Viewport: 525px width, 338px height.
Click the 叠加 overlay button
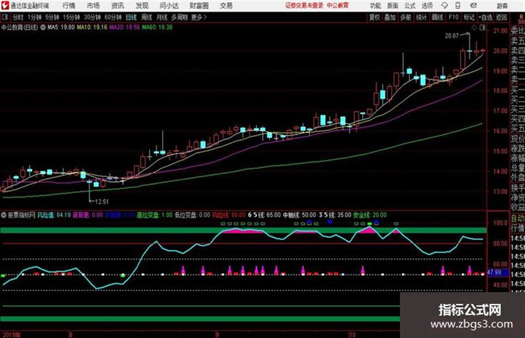click(390, 17)
